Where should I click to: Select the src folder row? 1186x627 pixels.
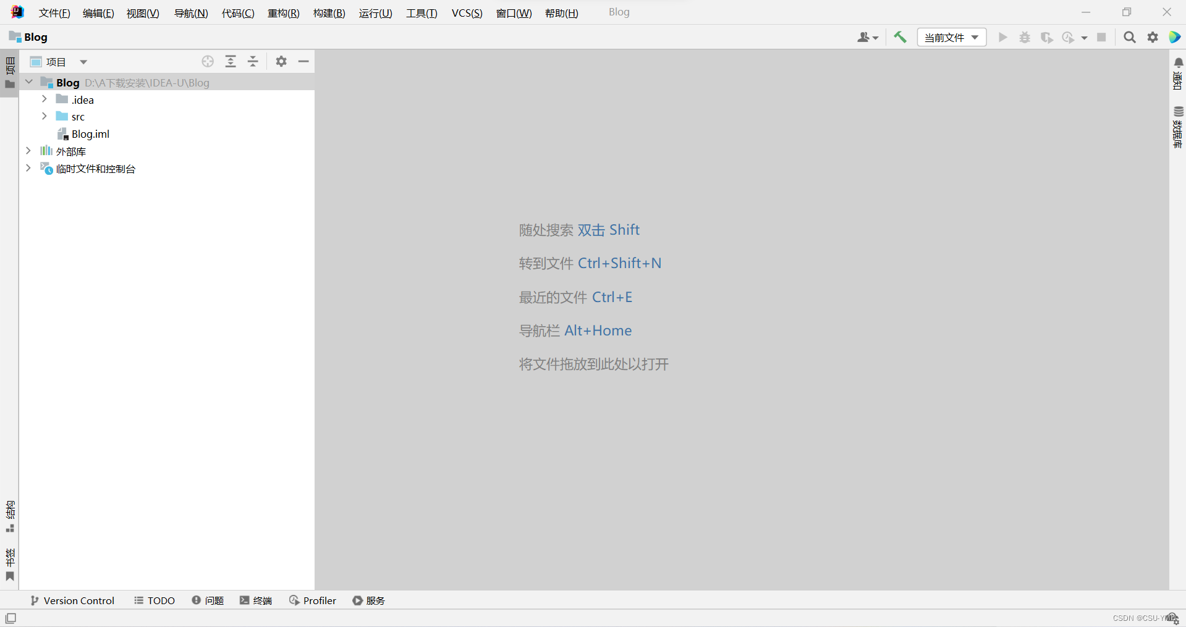click(167, 117)
